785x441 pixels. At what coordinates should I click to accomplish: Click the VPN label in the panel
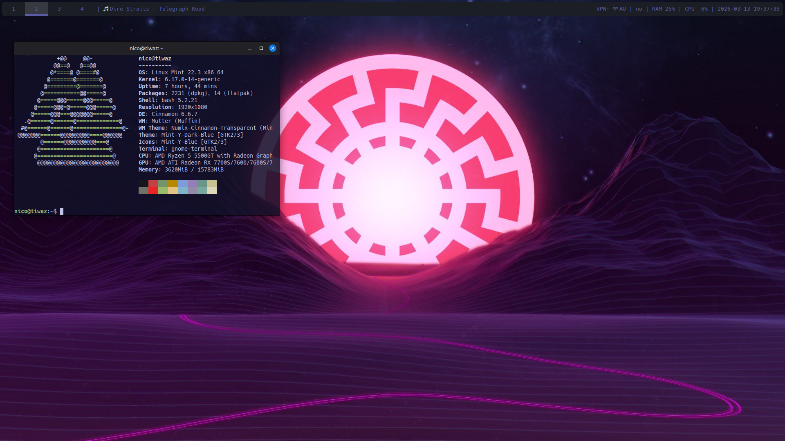tap(603, 9)
